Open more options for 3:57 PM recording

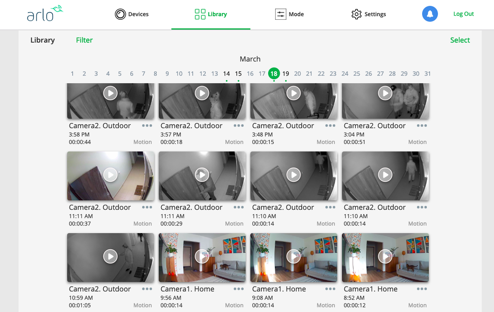(238, 126)
